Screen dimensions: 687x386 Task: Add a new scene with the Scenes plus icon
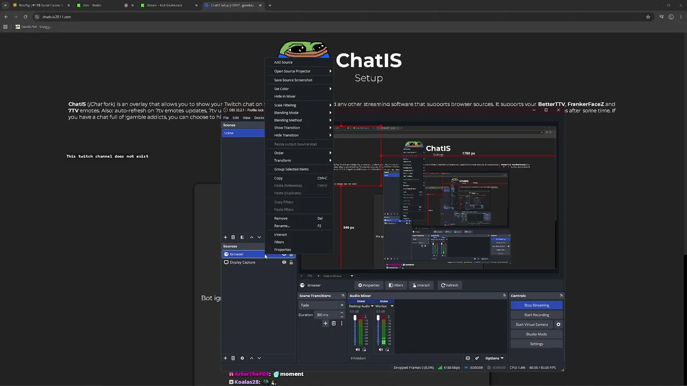coord(225,237)
